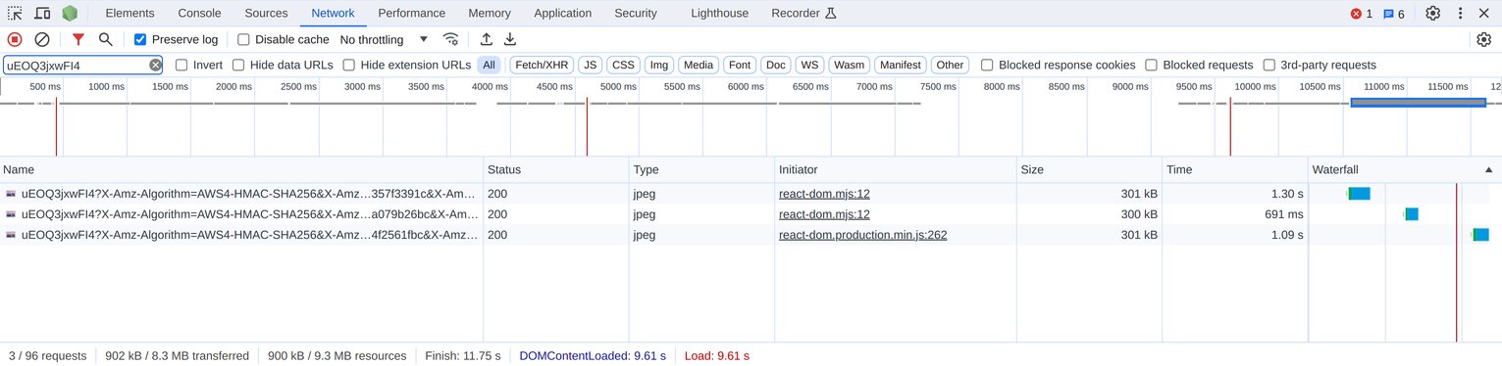The image size is (1502, 366).
Task: Open the Memory tab
Action: 489,14
